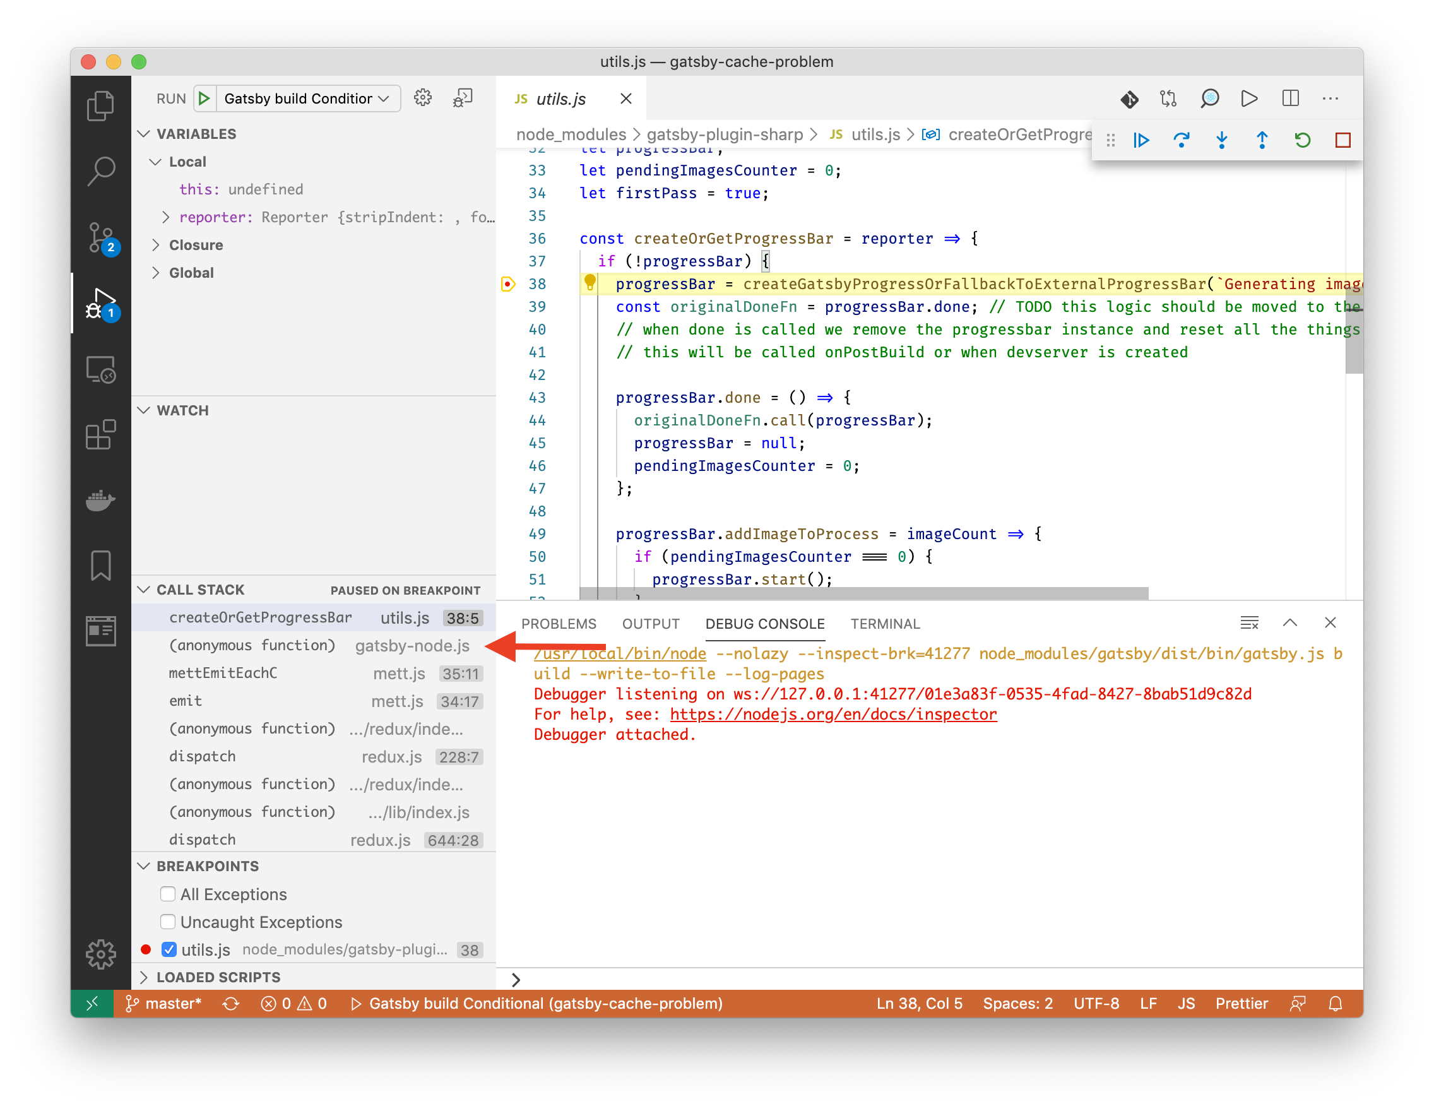1434x1111 pixels.
Task: Disable the utils.js breakpoint checkbox
Action: click(x=169, y=949)
